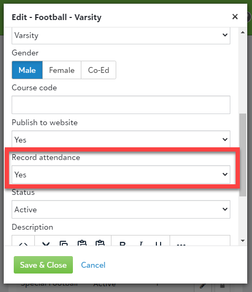Open the Publish to website dropdown
Image resolution: width=252 pixels, height=292 pixels.
pyautogui.click(x=121, y=139)
